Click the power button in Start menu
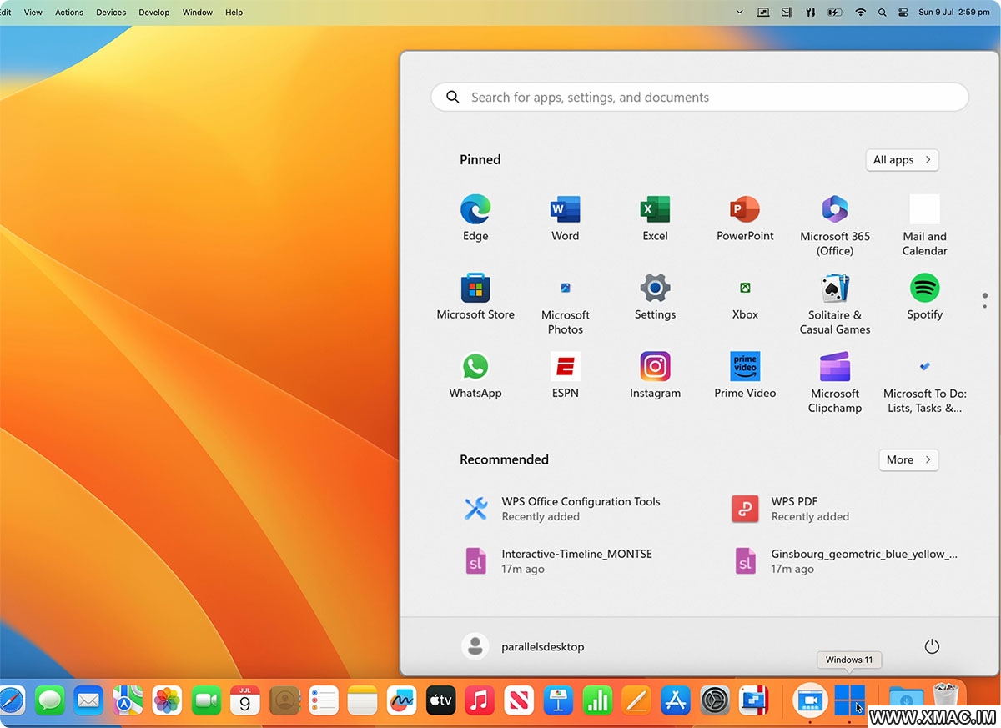 coord(932,646)
